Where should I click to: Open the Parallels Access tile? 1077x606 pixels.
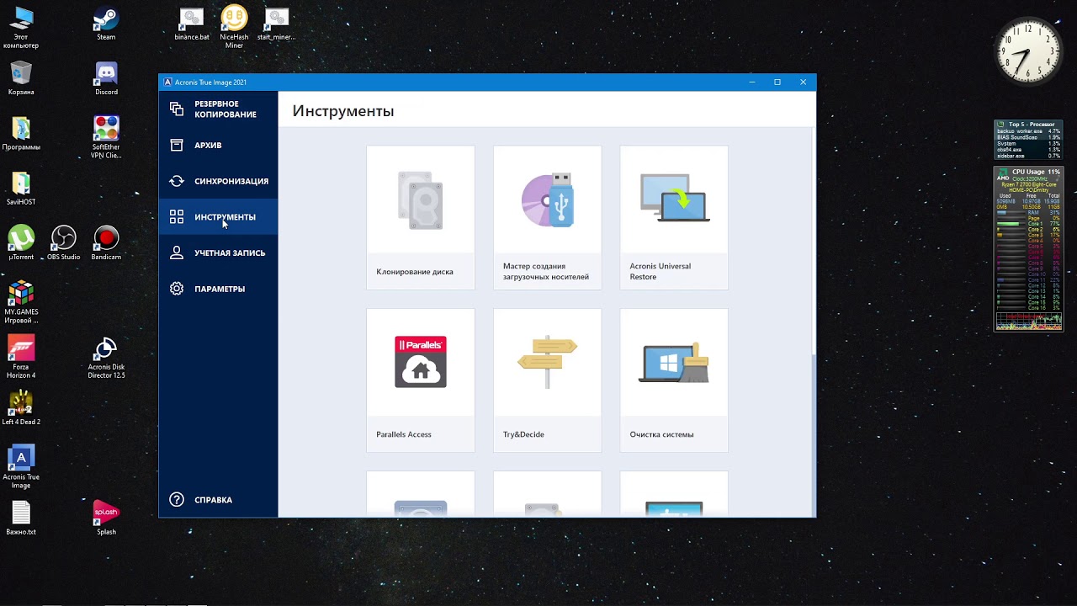pos(421,380)
